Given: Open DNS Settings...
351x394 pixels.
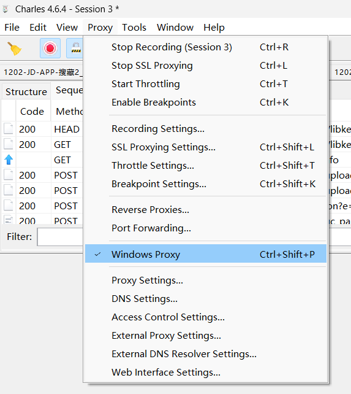Looking at the screenshot, I should coord(206,298).
